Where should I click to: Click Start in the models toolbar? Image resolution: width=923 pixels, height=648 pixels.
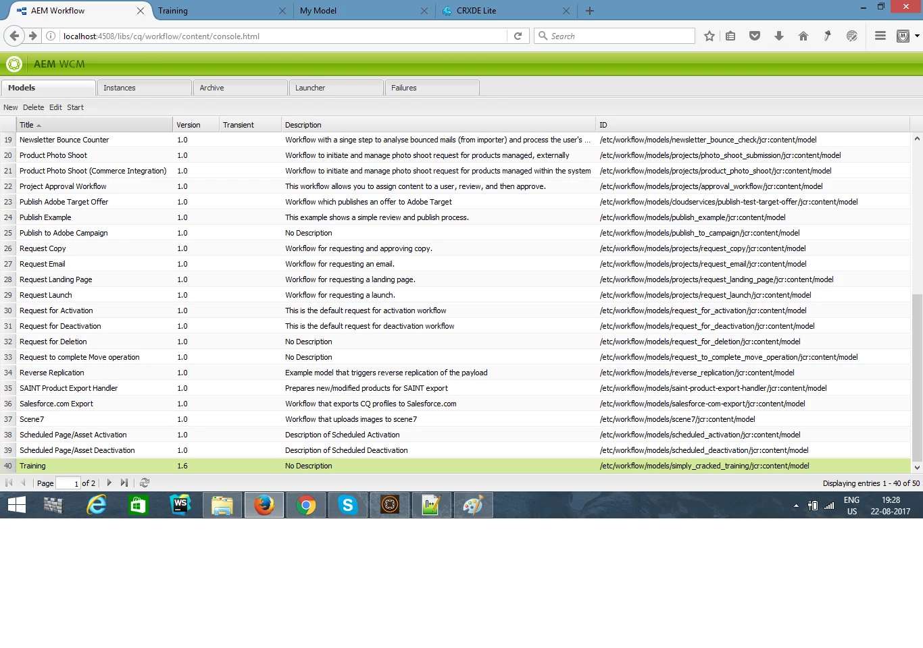pos(75,107)
